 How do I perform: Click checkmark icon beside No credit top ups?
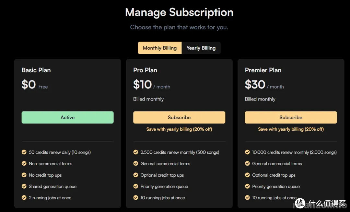tap(24, 175)
